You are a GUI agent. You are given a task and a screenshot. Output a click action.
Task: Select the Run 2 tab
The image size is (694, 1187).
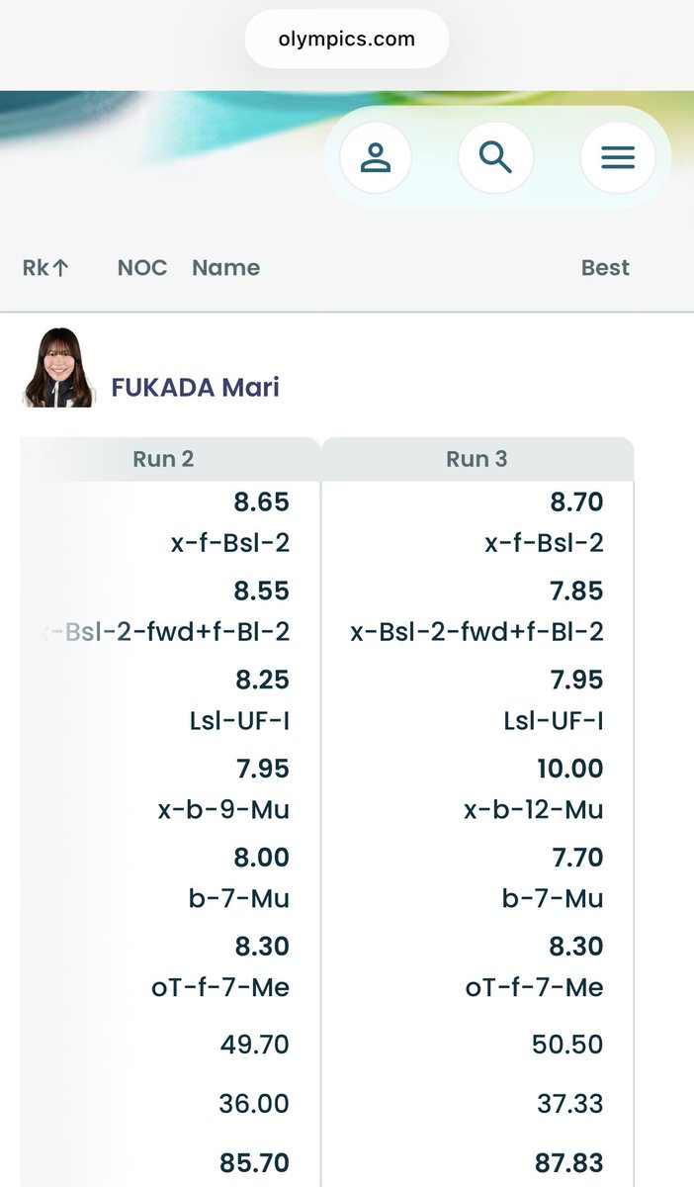pyautogui.click(x=163, y=459)
